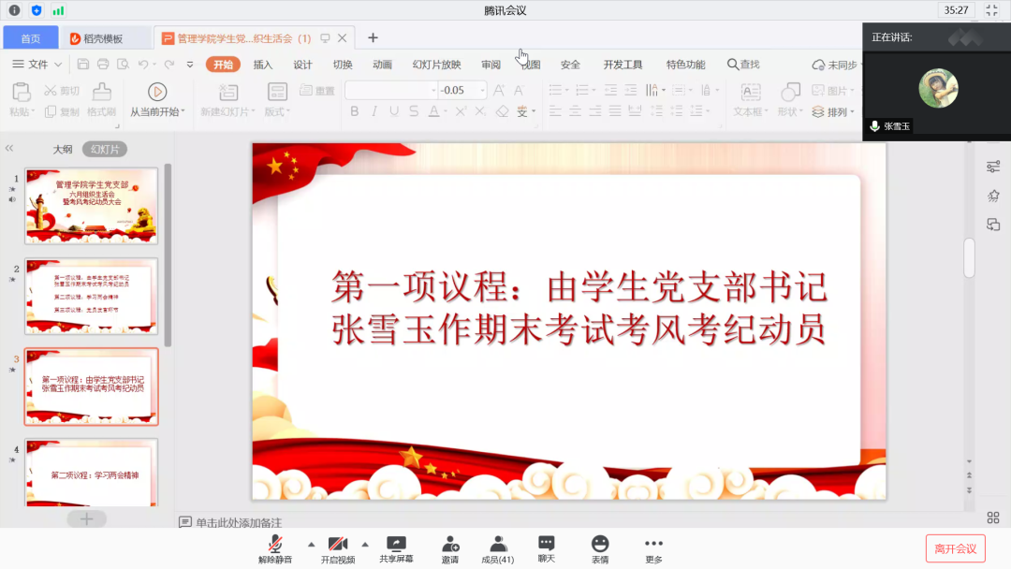1011x569 pixels.
Task: Select the format painter (格式刷) tool
Action: coord(100,98)
